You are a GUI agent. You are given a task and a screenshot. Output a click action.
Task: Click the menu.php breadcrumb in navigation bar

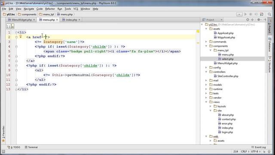(65, 14)
